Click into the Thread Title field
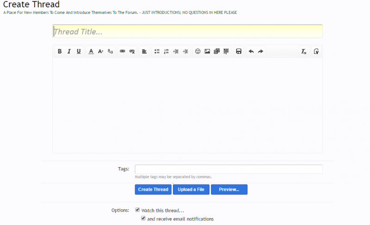 (x=187, y=31)
